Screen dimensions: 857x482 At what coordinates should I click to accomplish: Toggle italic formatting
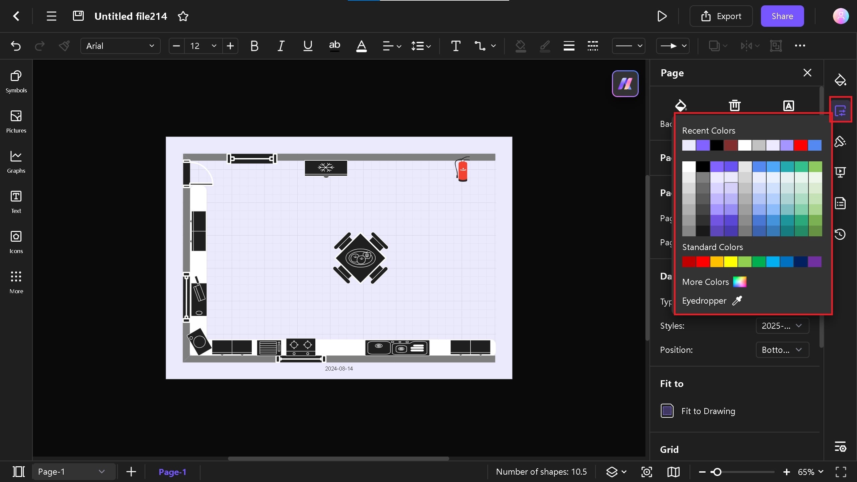[x=281, y=46]
